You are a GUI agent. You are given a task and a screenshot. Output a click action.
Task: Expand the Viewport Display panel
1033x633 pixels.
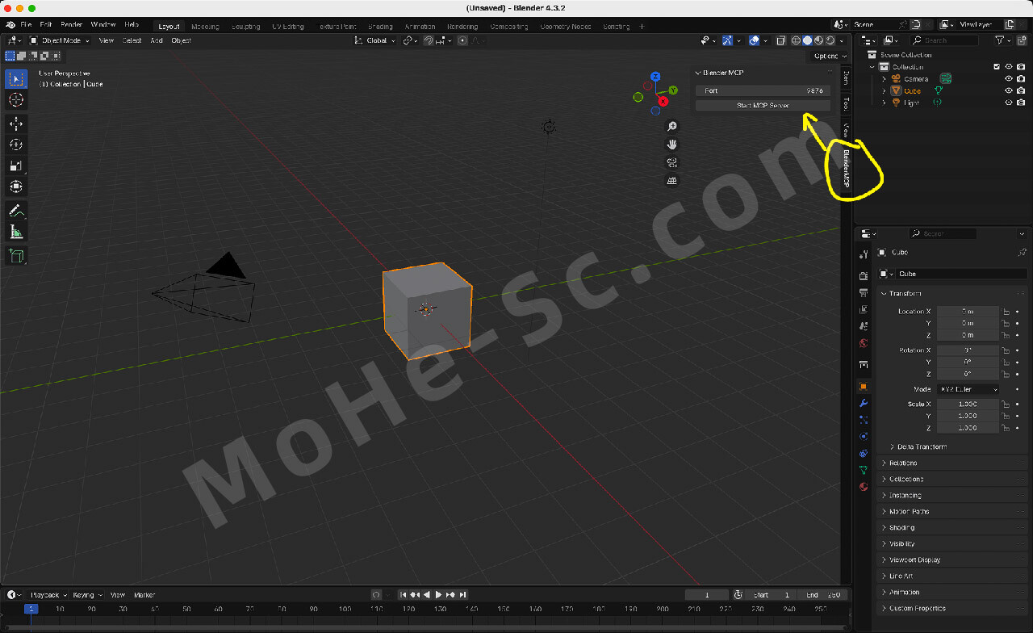click(952, 560)
